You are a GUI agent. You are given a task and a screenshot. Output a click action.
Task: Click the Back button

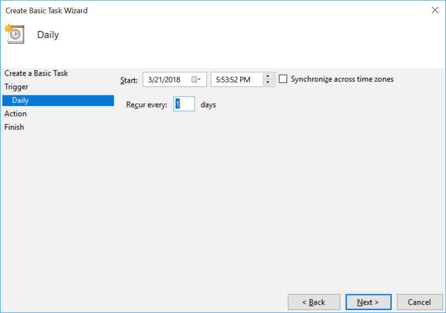click(x=314, y=302)
